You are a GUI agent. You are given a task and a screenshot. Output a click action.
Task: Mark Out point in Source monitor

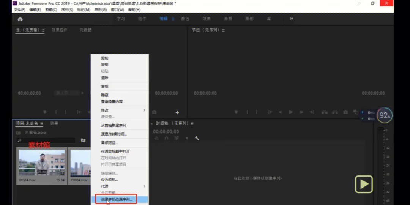[65, 112]
